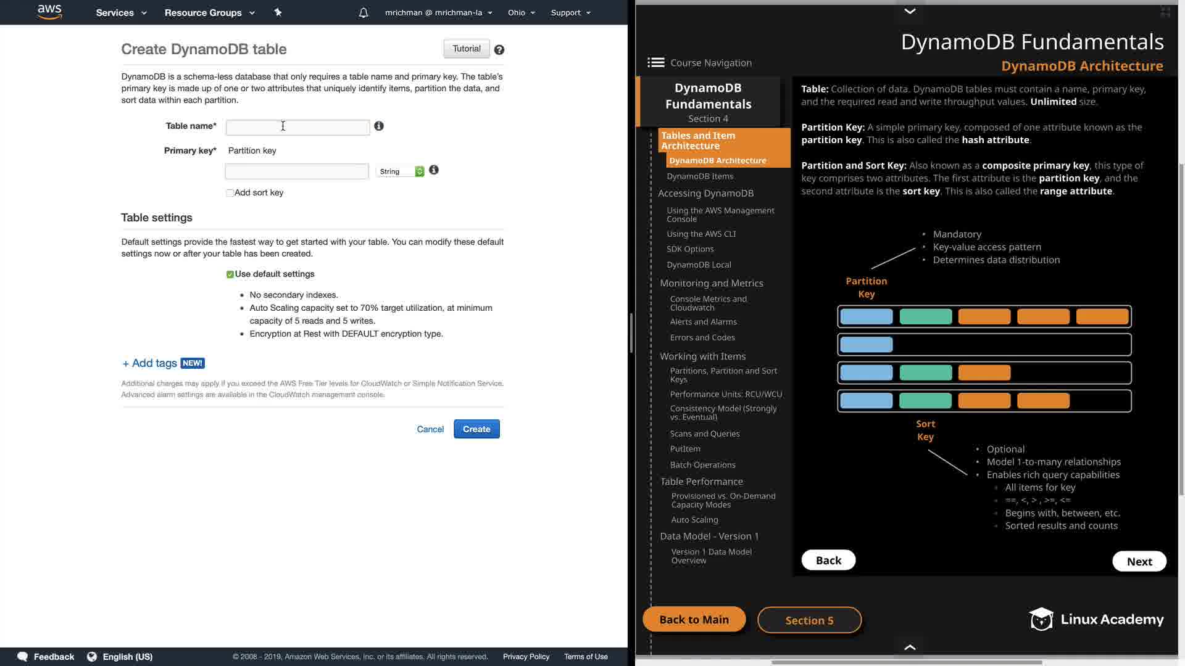Select Scans and Queries lesson

(704, 434)
